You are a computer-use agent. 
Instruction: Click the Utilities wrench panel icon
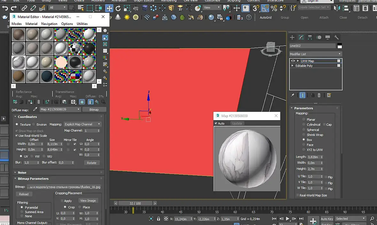tap(336, 37)
